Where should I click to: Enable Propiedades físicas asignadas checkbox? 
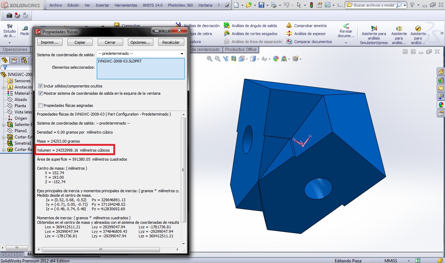pyautogui.click(x=41, y=105)
